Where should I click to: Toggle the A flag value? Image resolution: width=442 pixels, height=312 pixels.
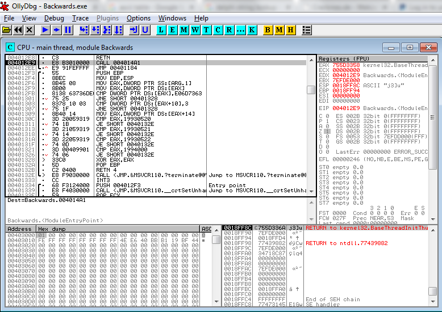pyautogui.click(x=327, y=127)
